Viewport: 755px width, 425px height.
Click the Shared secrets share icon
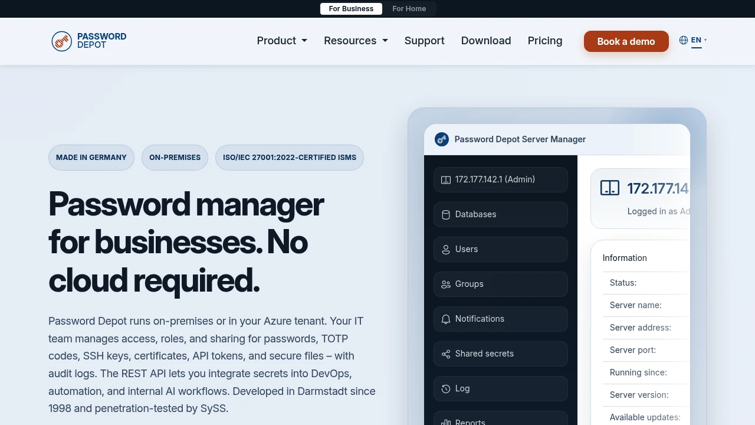click(x=446, y=354)
